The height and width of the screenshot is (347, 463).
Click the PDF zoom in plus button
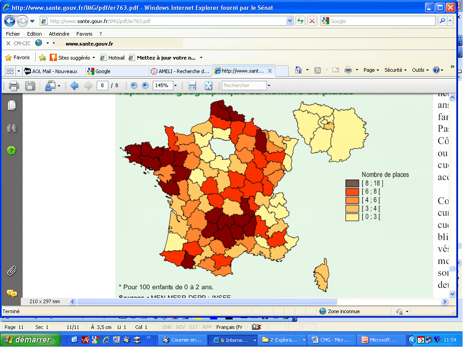(145, 85)
